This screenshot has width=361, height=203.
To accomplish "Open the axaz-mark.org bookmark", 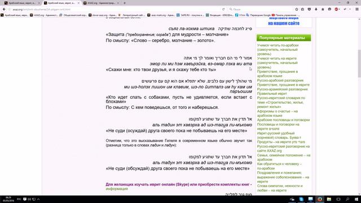I will click(x=161, y=15).
